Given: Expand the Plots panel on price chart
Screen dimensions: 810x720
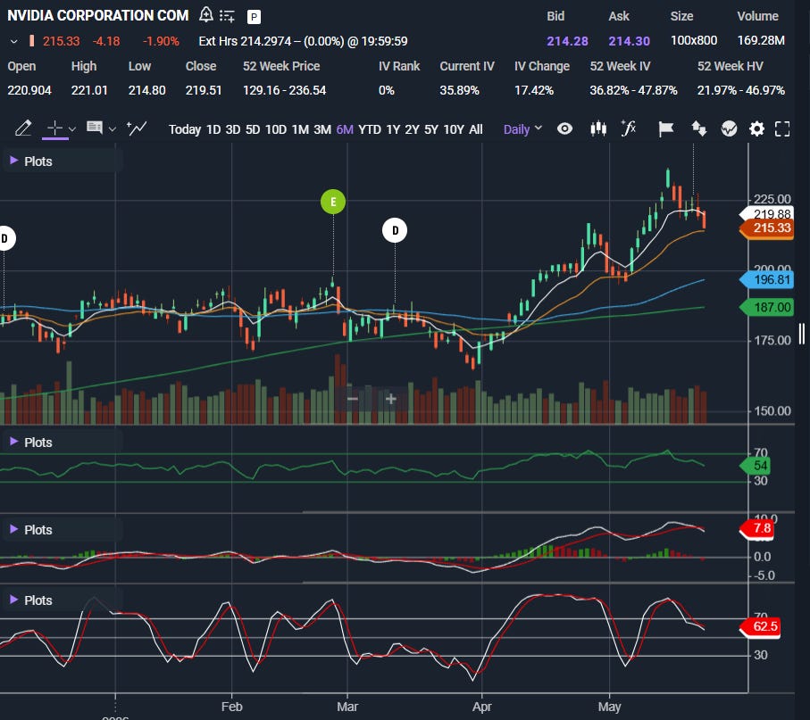Looking at the screenshot, I should pyautogui.click(x=31, y=161).
